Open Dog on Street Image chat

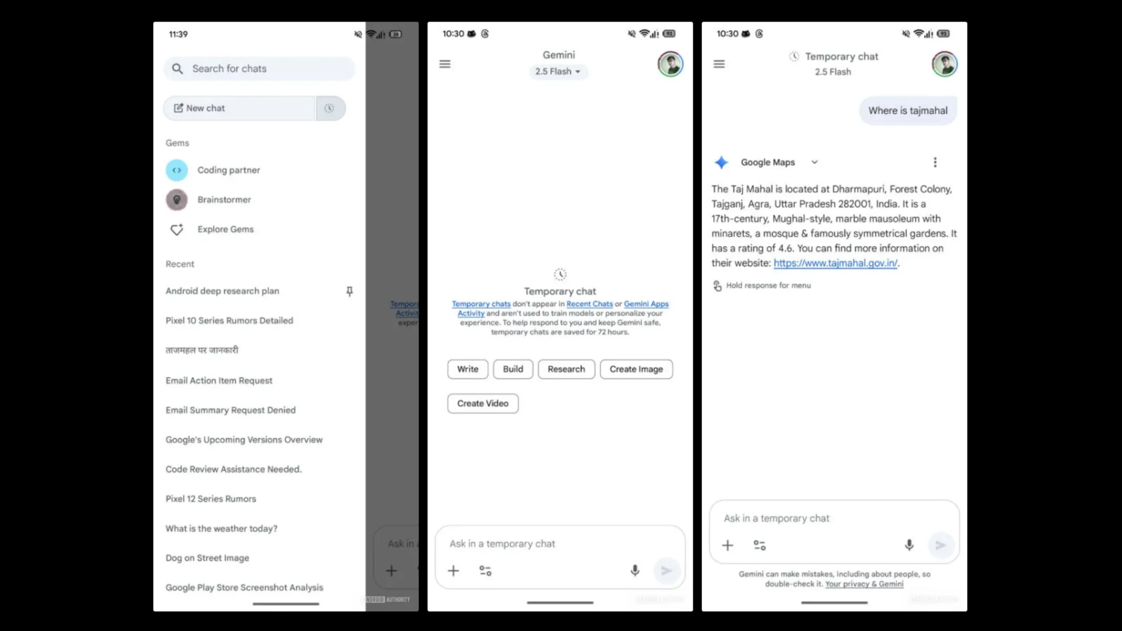click(x=207, y=558)
